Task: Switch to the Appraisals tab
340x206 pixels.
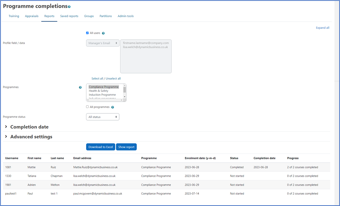Action: coord(32,16)
